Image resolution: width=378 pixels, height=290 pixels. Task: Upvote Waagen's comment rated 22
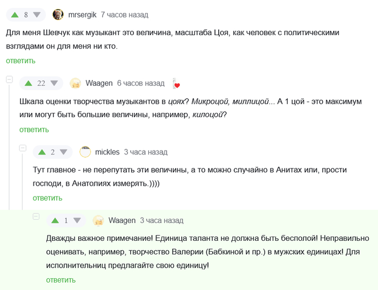click(28, 83)
